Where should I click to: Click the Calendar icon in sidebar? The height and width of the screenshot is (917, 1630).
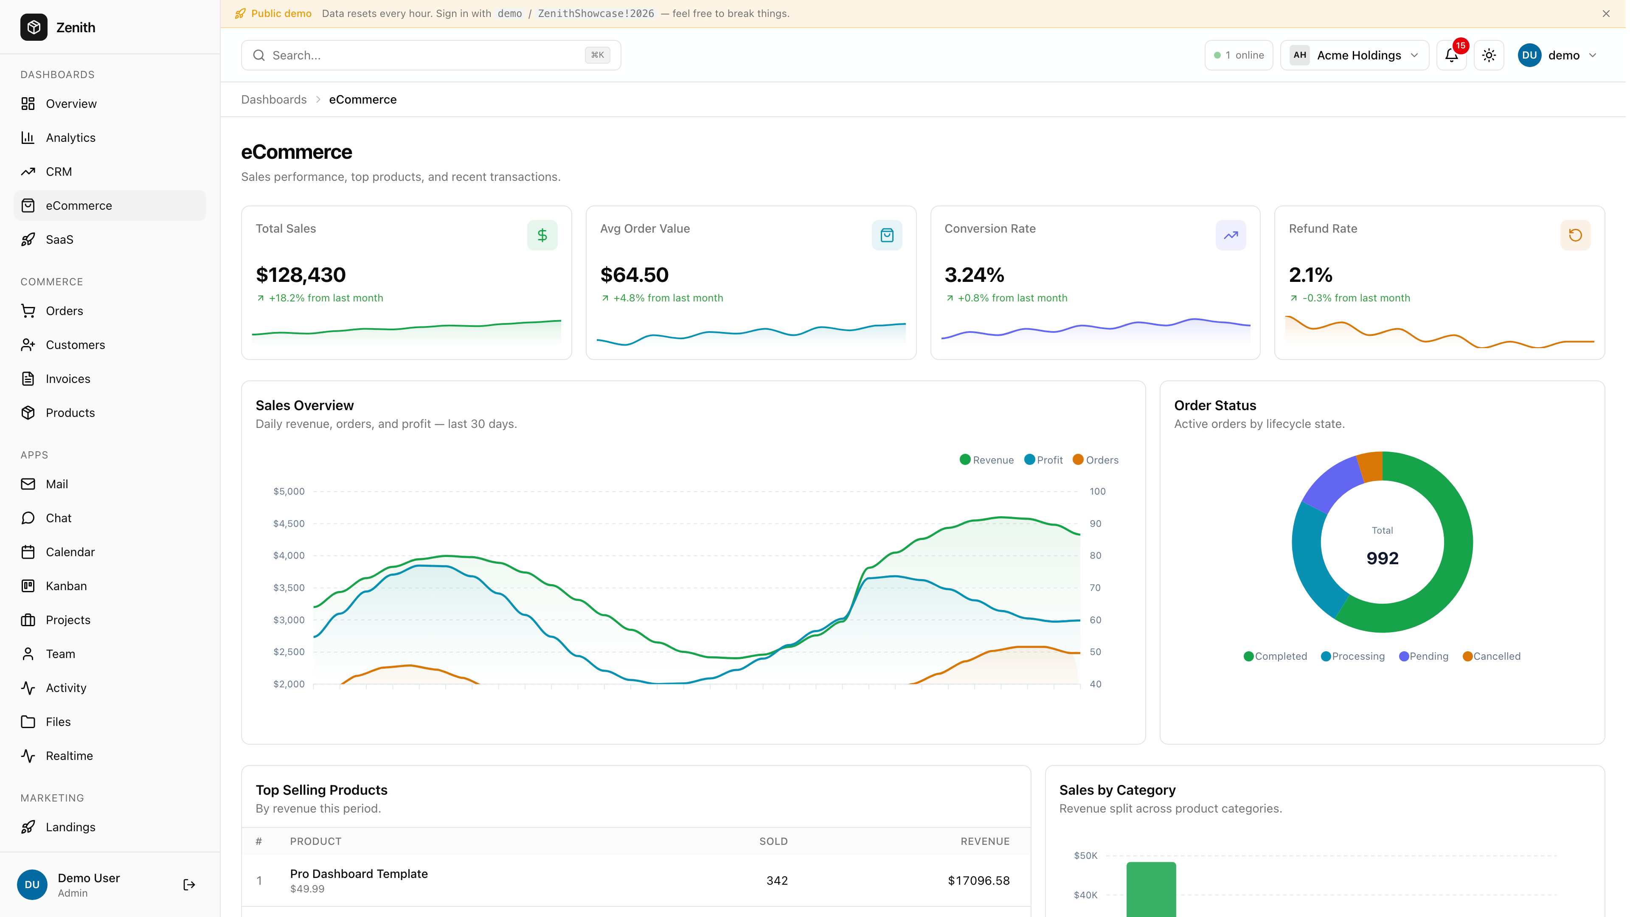28,552
